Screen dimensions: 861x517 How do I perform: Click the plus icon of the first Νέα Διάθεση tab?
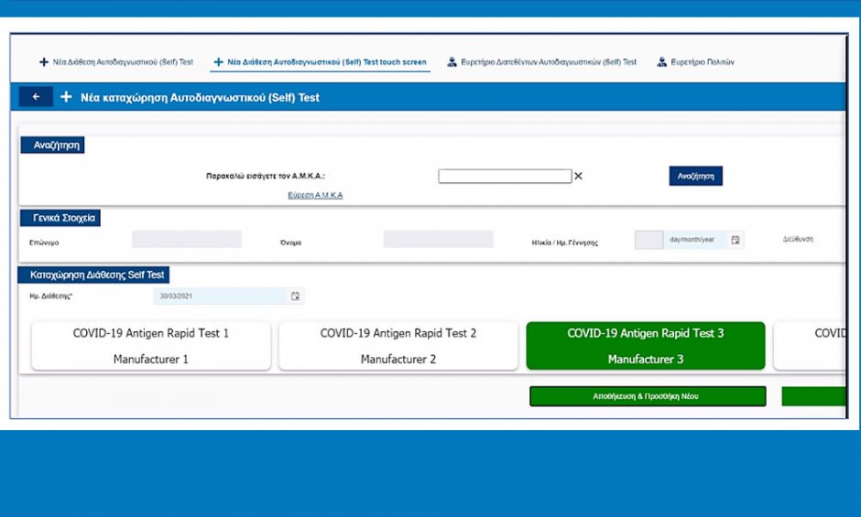pos(43,62)
